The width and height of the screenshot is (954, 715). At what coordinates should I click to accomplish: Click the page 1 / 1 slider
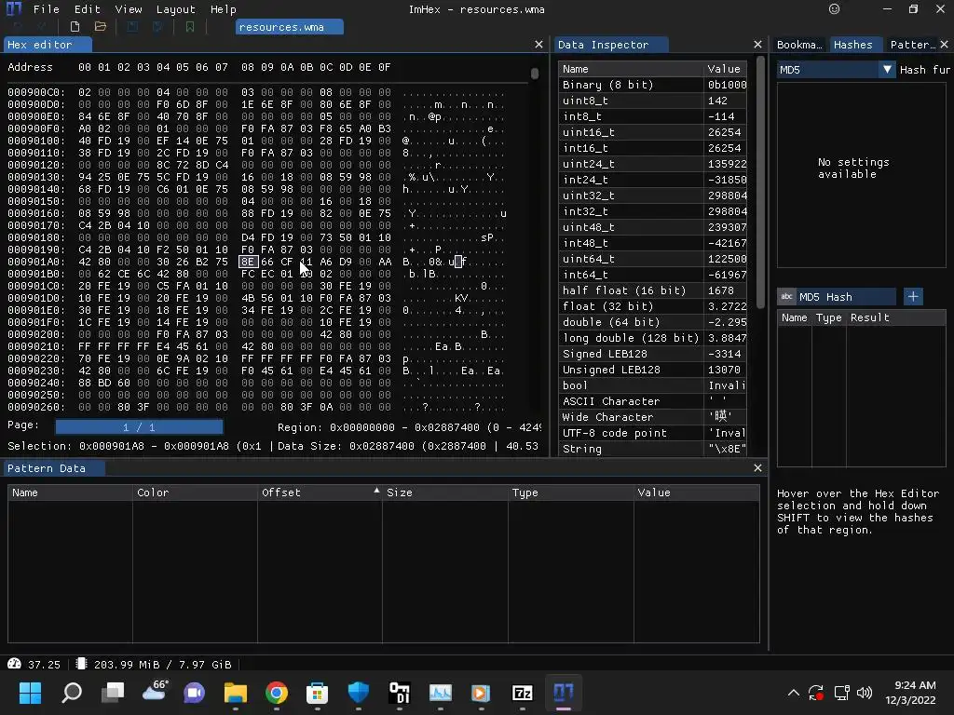click(x=139, y=426)
